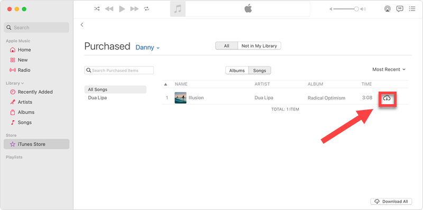Collapse the Library section

(x=15, y=83)
